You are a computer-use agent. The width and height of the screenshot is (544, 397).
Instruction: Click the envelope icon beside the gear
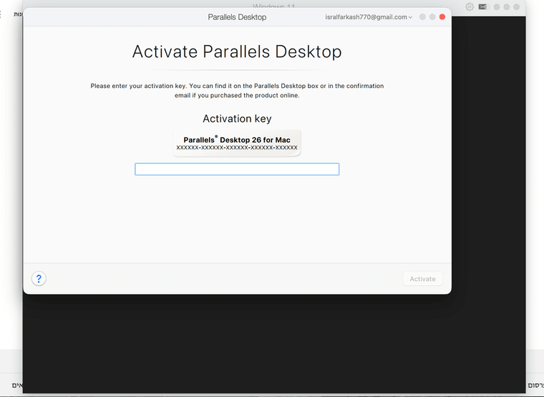[x=482, y=6]
